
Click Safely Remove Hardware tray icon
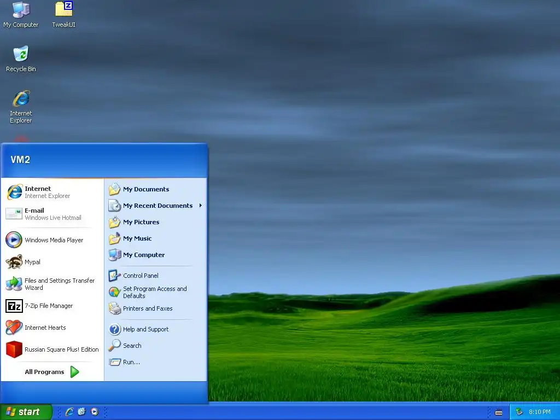(519, 412)
